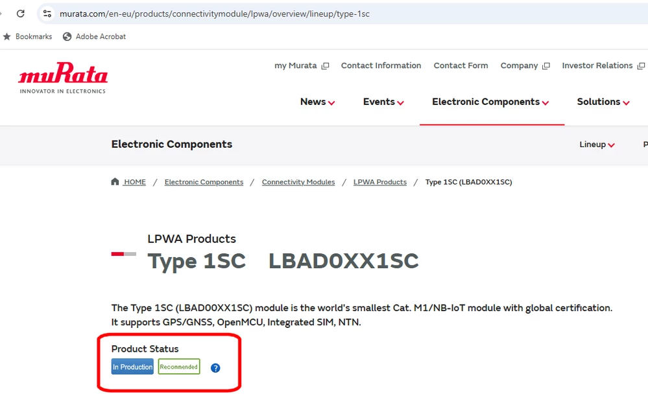Open the Contact Form link
The width and height of the screenshot is (648, 403).
461,65
